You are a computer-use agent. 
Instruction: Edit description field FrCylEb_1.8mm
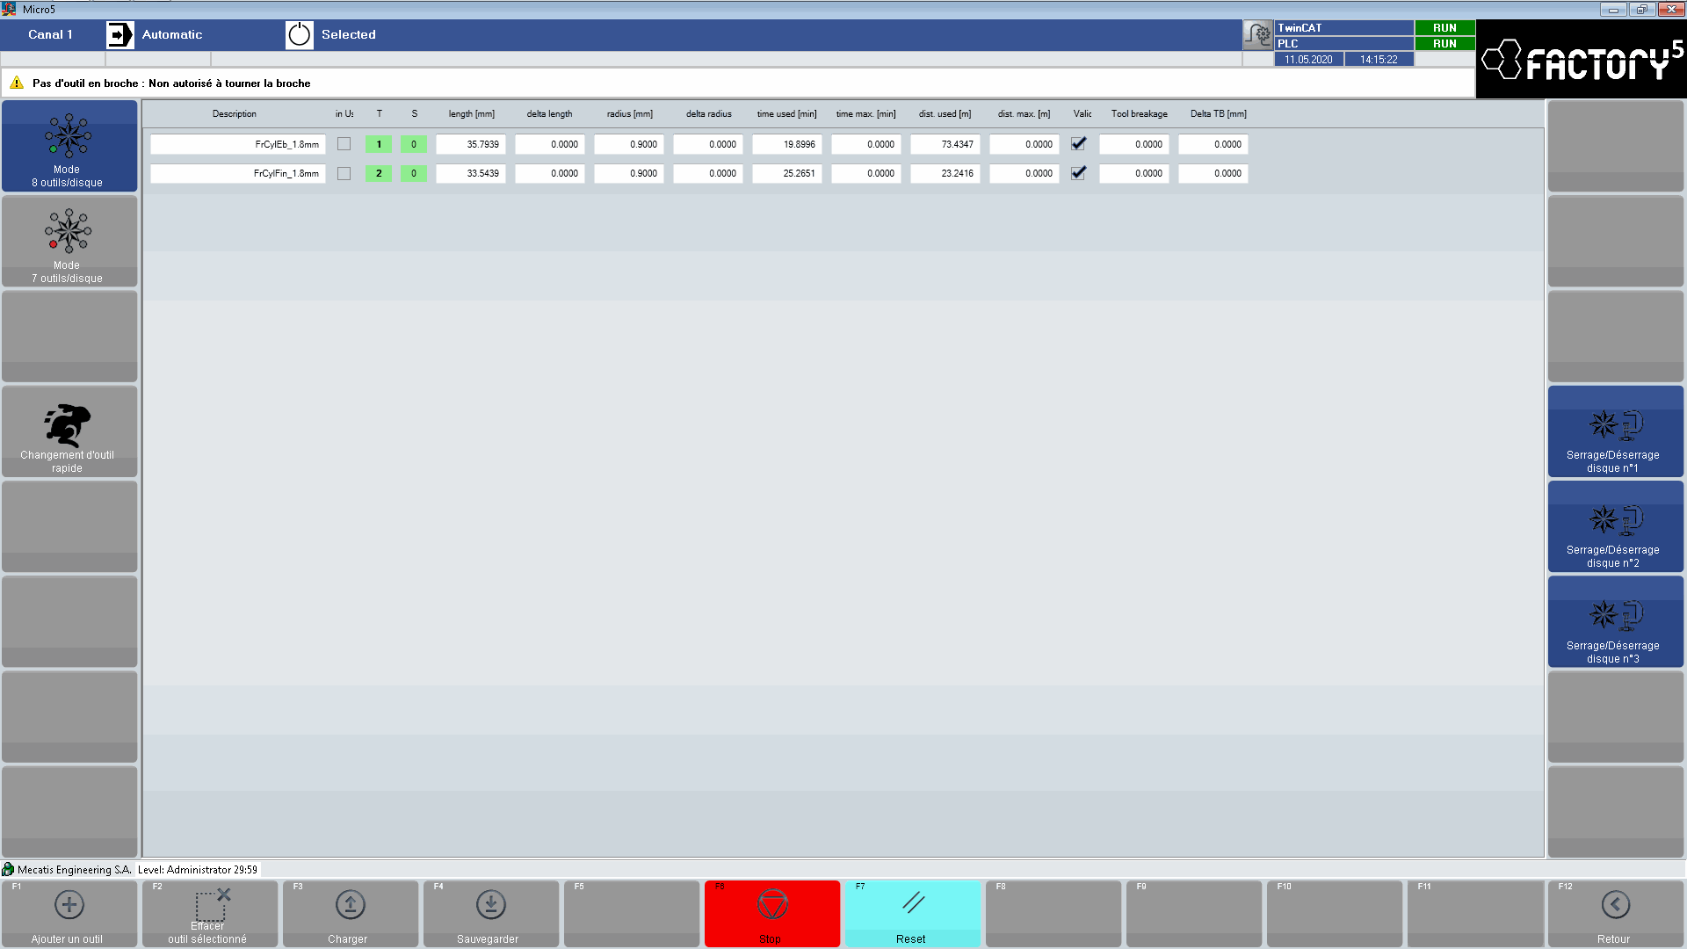(x=238, y=144)
